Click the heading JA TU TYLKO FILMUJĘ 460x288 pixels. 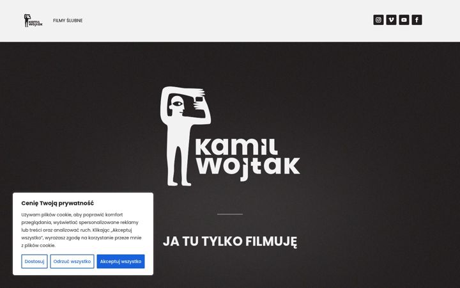point(230,241)
